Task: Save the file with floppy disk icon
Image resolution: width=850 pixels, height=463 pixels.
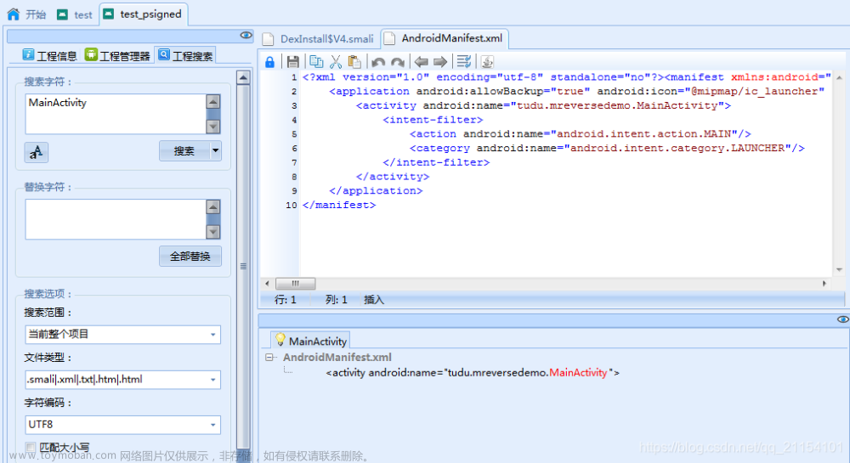Action: click(x=292, y=62)
